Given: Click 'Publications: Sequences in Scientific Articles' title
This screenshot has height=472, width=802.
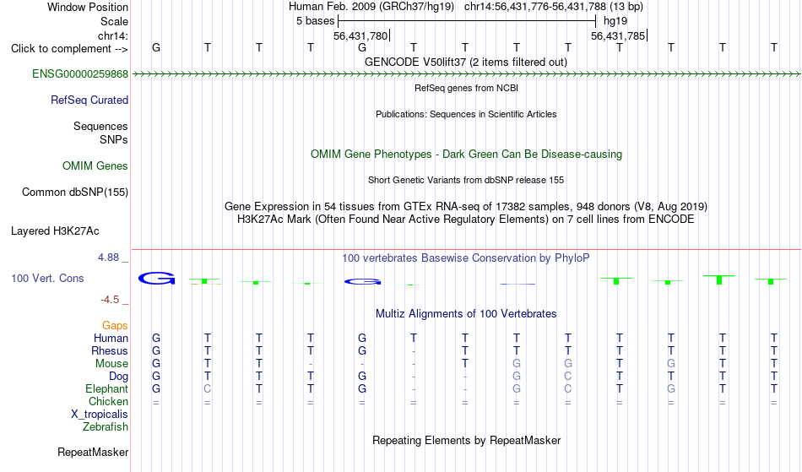Looking at the screenshot, I should pyautogui.click(x=466, y=114).
